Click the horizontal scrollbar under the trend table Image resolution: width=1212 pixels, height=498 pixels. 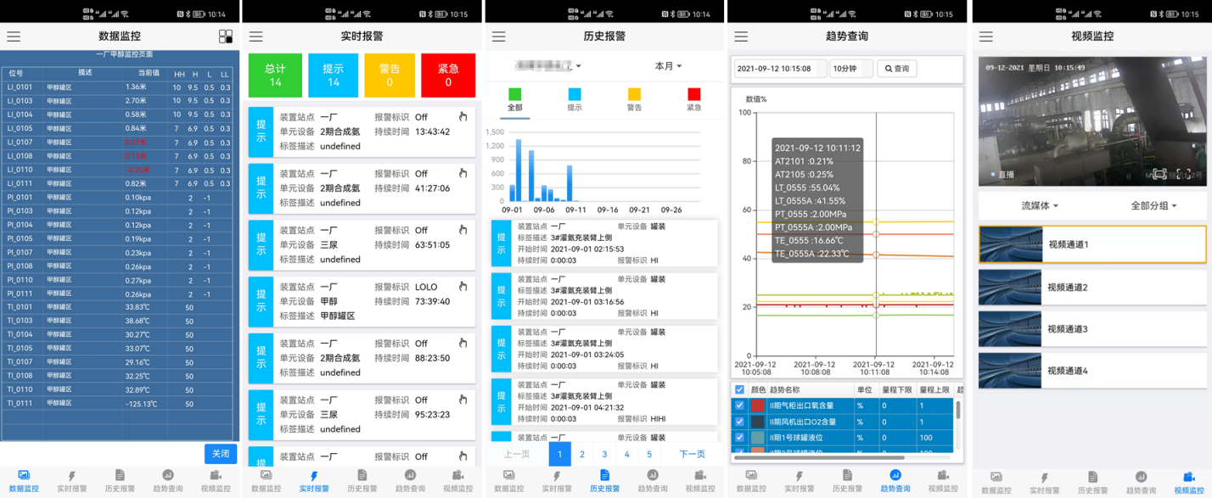coord(819,458)
